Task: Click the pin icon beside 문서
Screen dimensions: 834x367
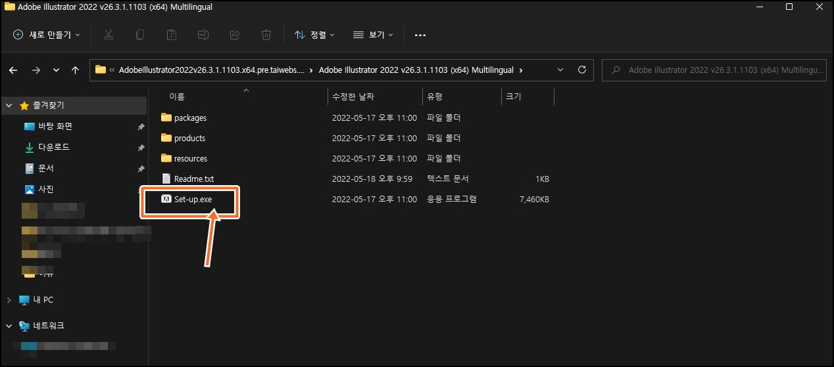Action: point(141,169)
